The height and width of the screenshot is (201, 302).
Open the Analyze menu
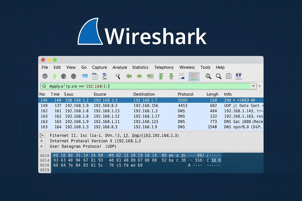coord(120,67)
